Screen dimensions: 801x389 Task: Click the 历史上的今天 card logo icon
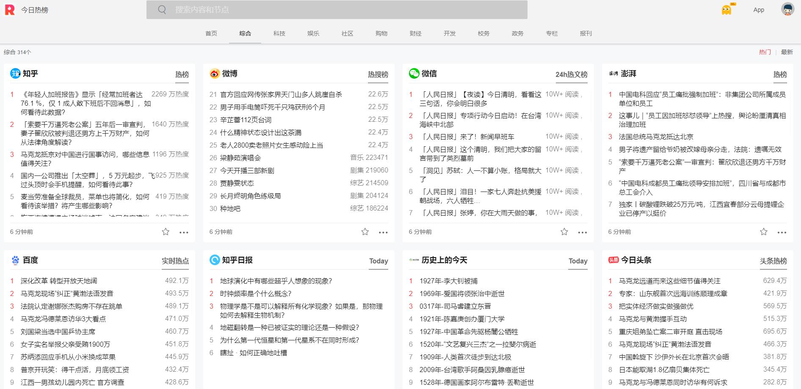click(414, 260)
